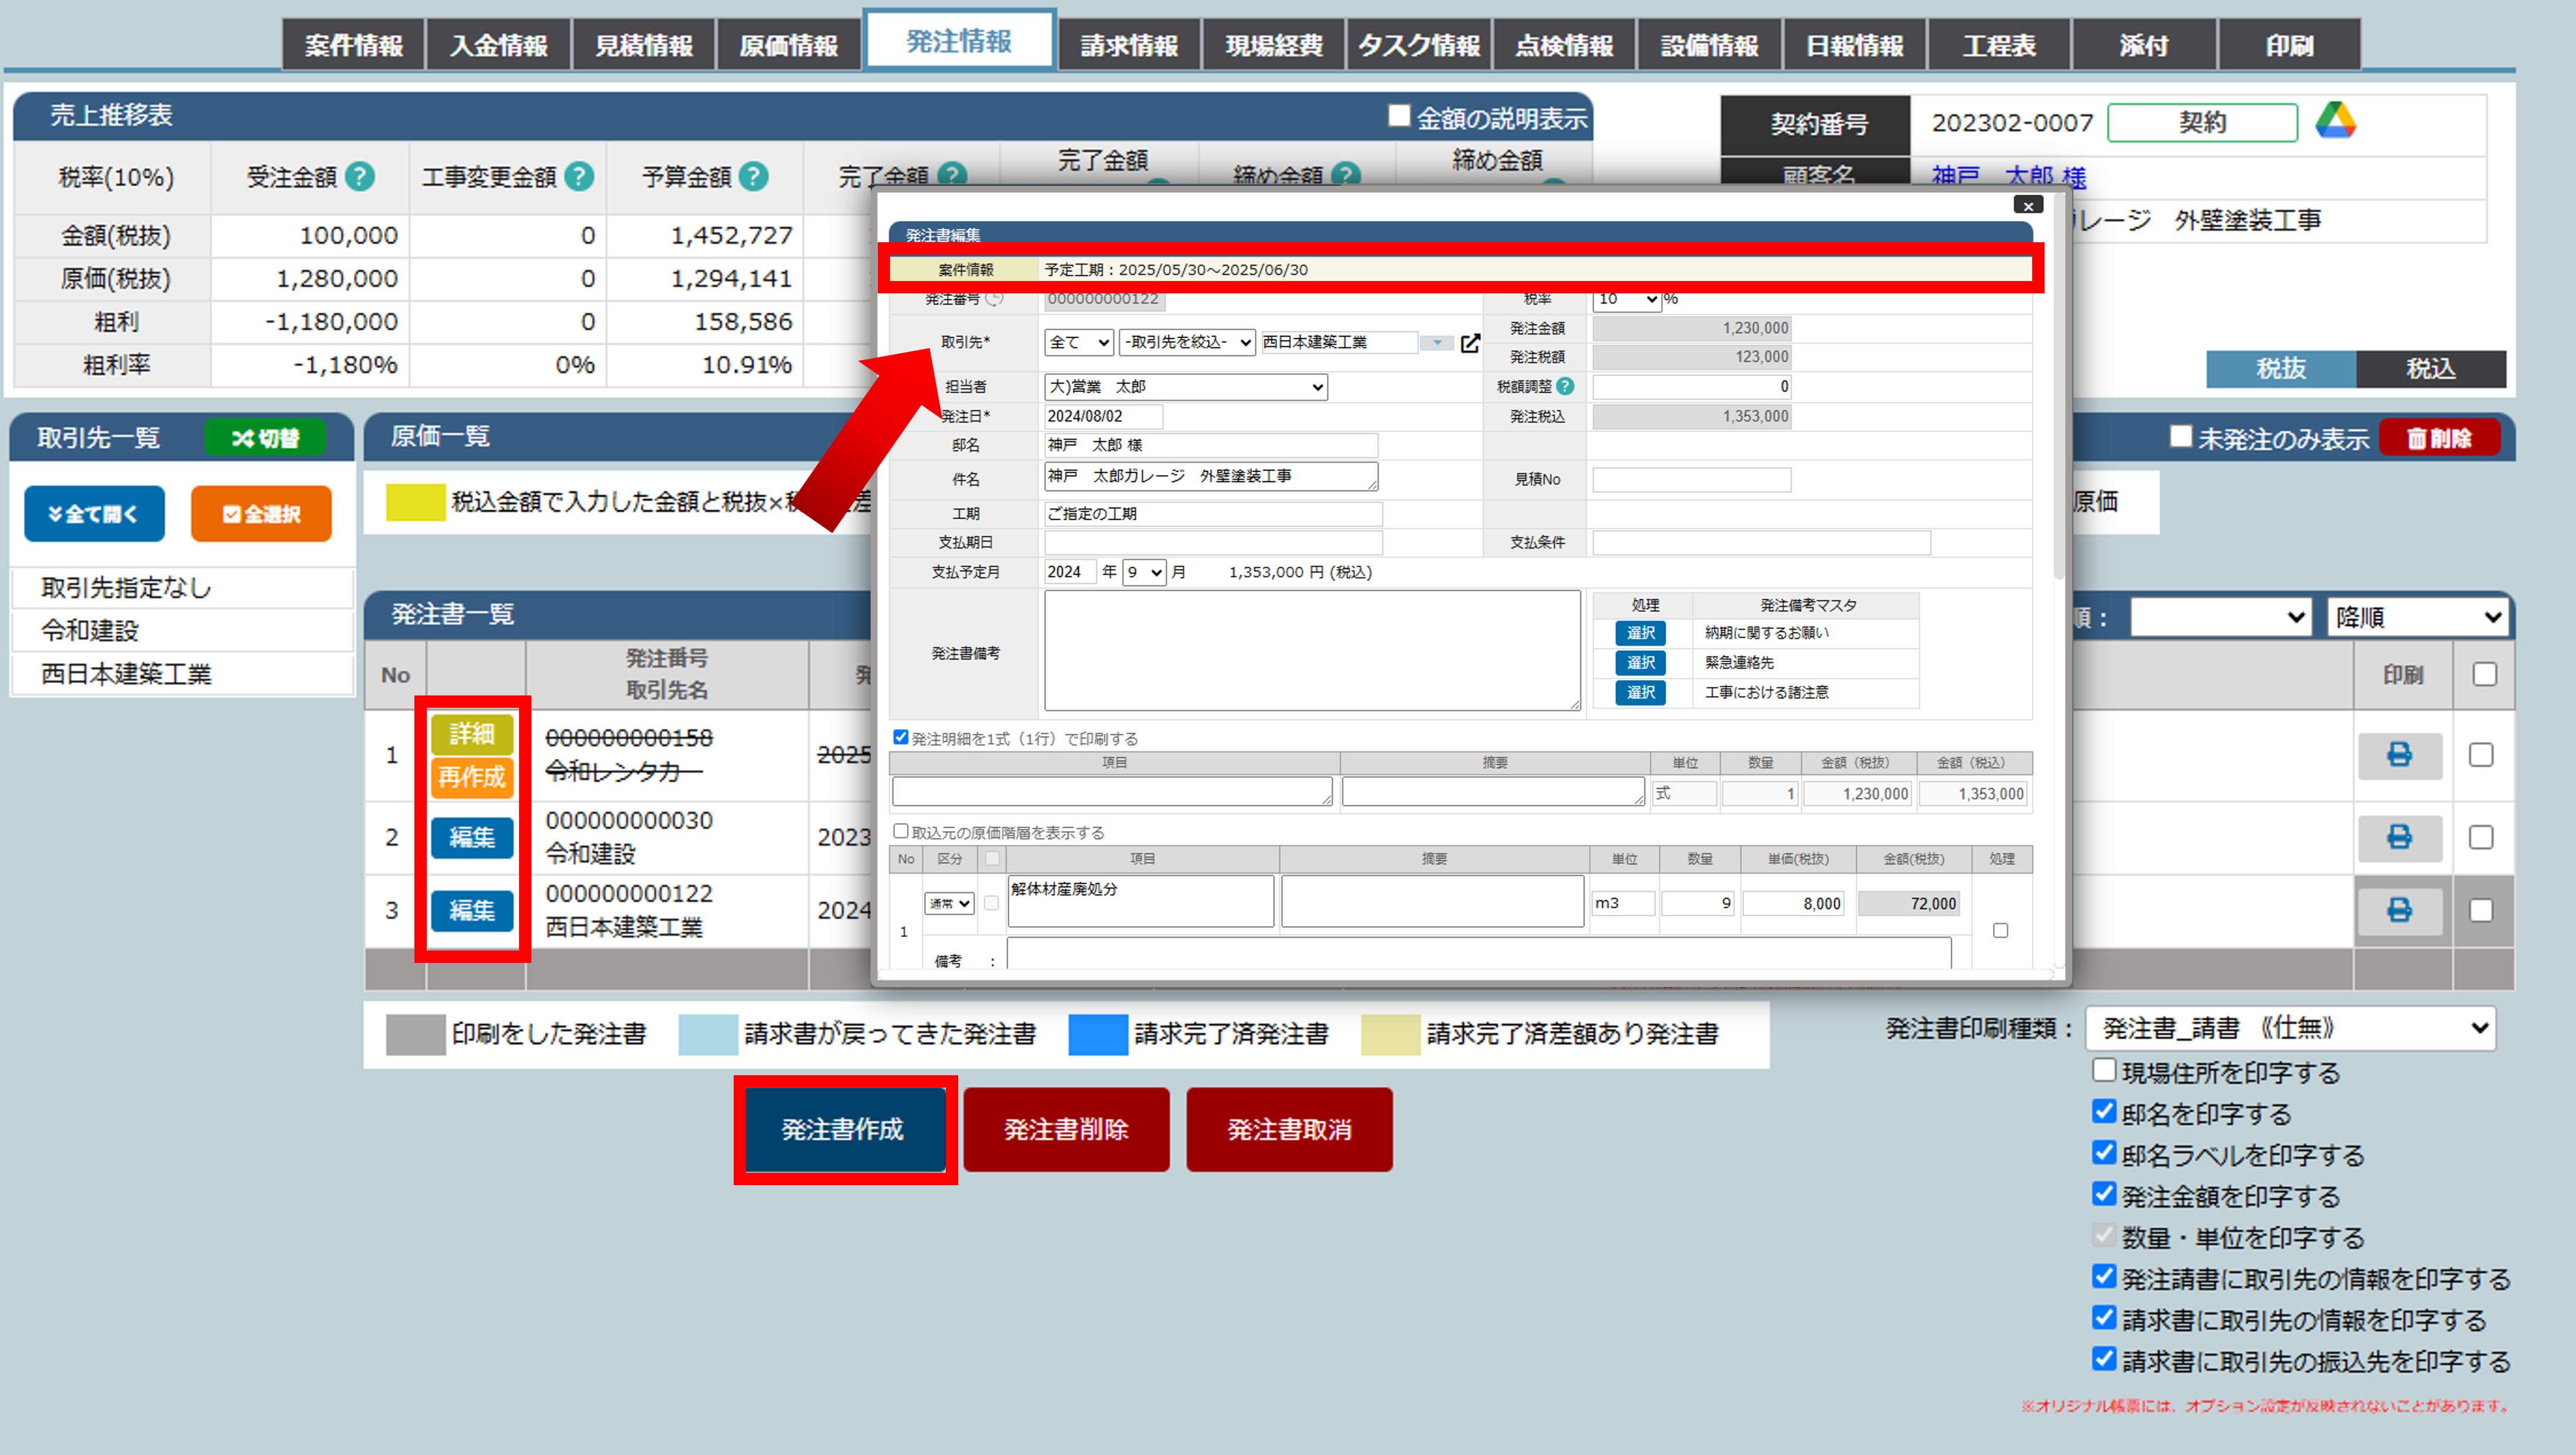Click help icon next to 税額調整
Viewport: 2576px width, 1455px height.
[1566, 386]
